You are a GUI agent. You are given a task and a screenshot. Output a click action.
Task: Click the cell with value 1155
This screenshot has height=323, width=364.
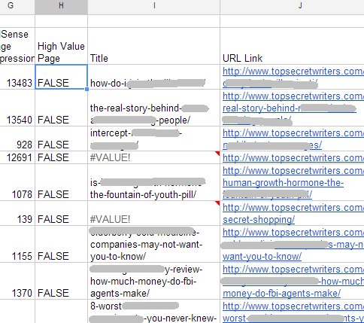point(17,244)
